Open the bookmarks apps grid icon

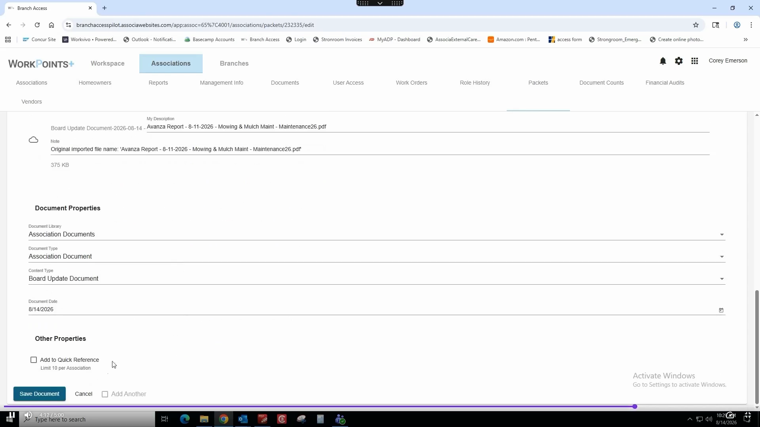tap(8, 40)
